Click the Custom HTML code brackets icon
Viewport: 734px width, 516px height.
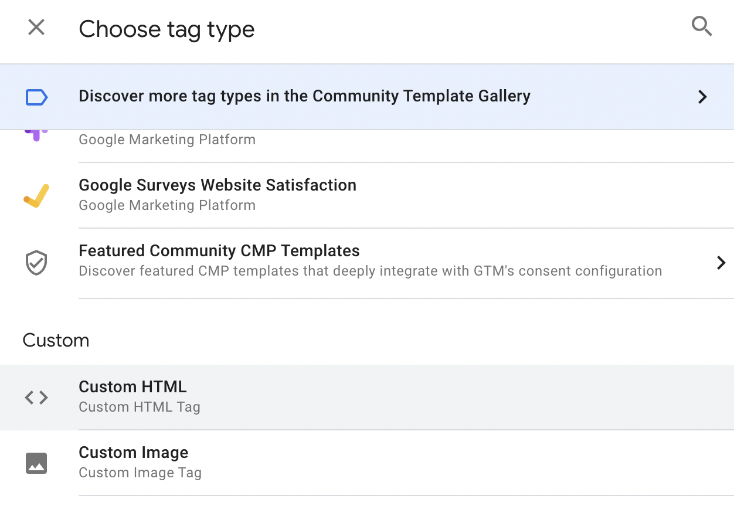[36, 398]
